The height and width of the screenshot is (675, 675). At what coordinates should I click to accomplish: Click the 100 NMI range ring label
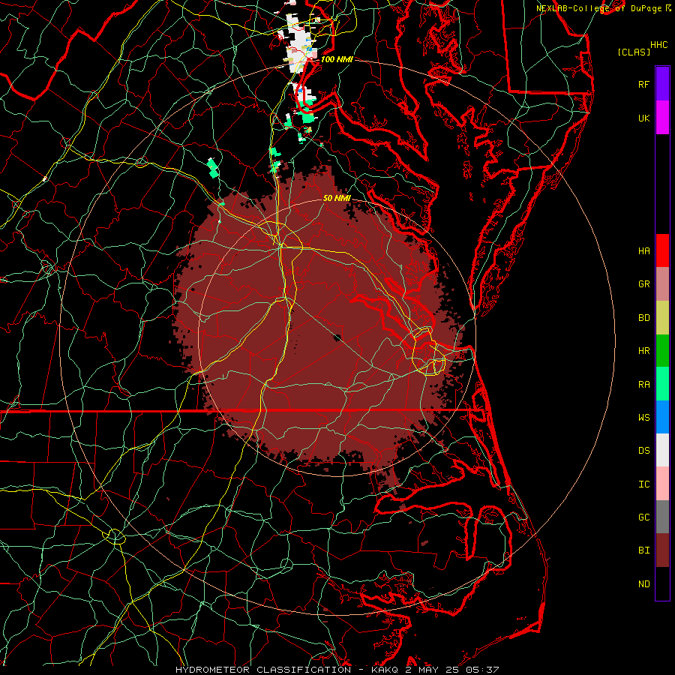click(x=337, y=59)
